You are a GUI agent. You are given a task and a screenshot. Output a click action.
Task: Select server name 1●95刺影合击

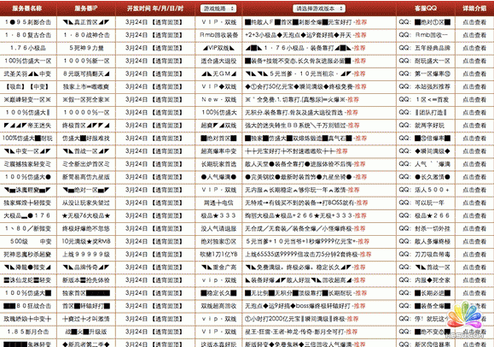click(x=27, y=22)
